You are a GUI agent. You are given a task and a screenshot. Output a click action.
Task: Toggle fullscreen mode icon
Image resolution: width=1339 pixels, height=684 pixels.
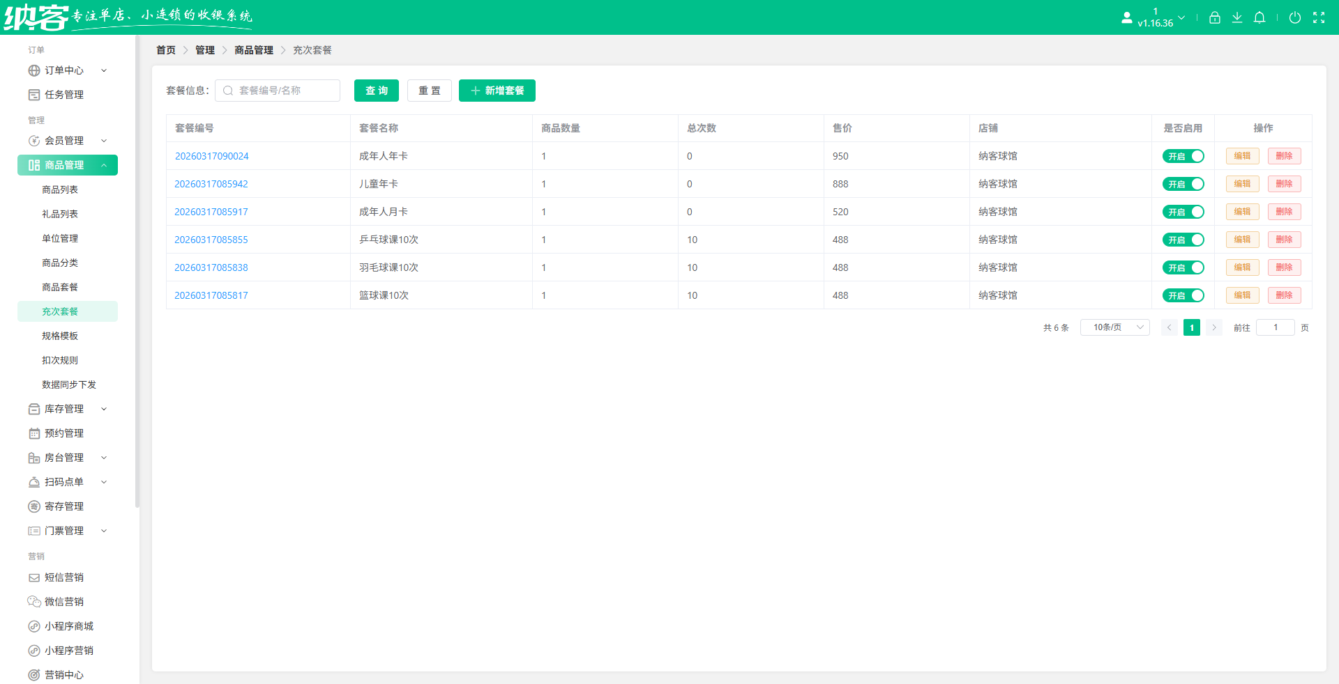(1318, 17)
